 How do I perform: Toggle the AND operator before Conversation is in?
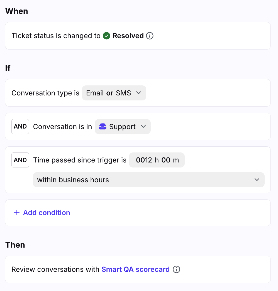(20, 127)
